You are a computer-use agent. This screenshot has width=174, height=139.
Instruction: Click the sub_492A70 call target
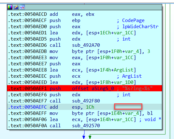(x=86, y=45)
